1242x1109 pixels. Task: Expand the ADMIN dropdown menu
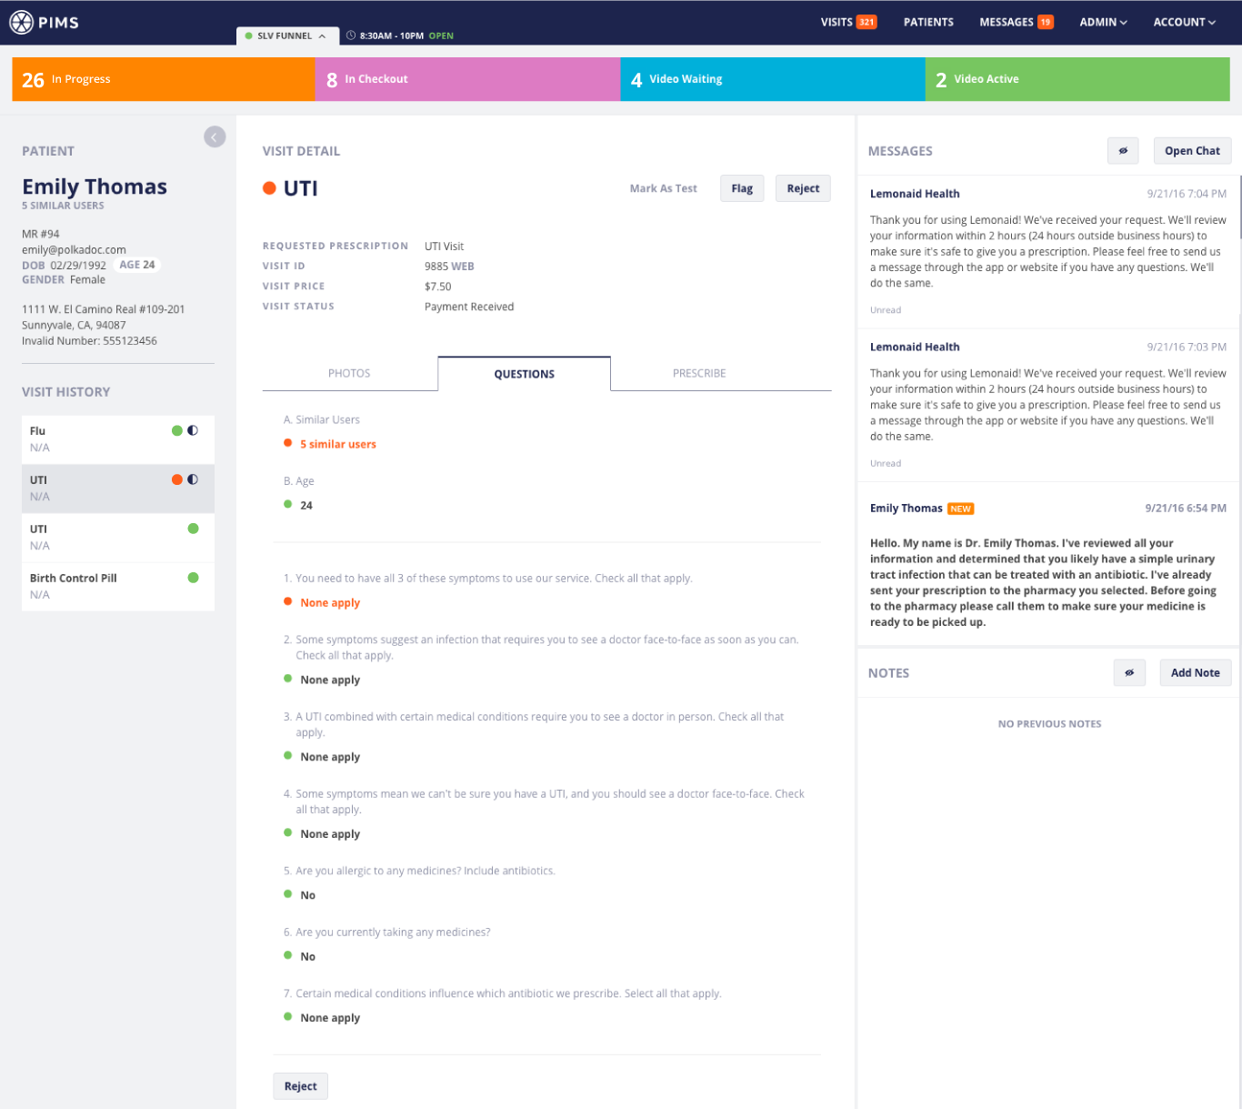[x=1103, y=22]
